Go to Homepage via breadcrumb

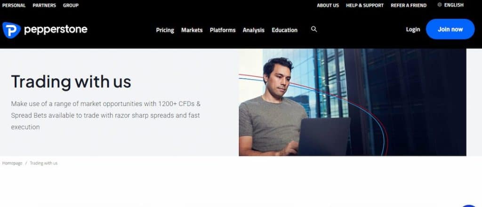tap(12, 163)
